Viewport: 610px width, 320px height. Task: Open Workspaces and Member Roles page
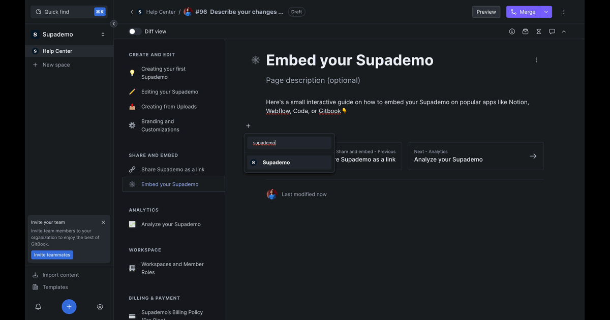(x=174, y=268)
